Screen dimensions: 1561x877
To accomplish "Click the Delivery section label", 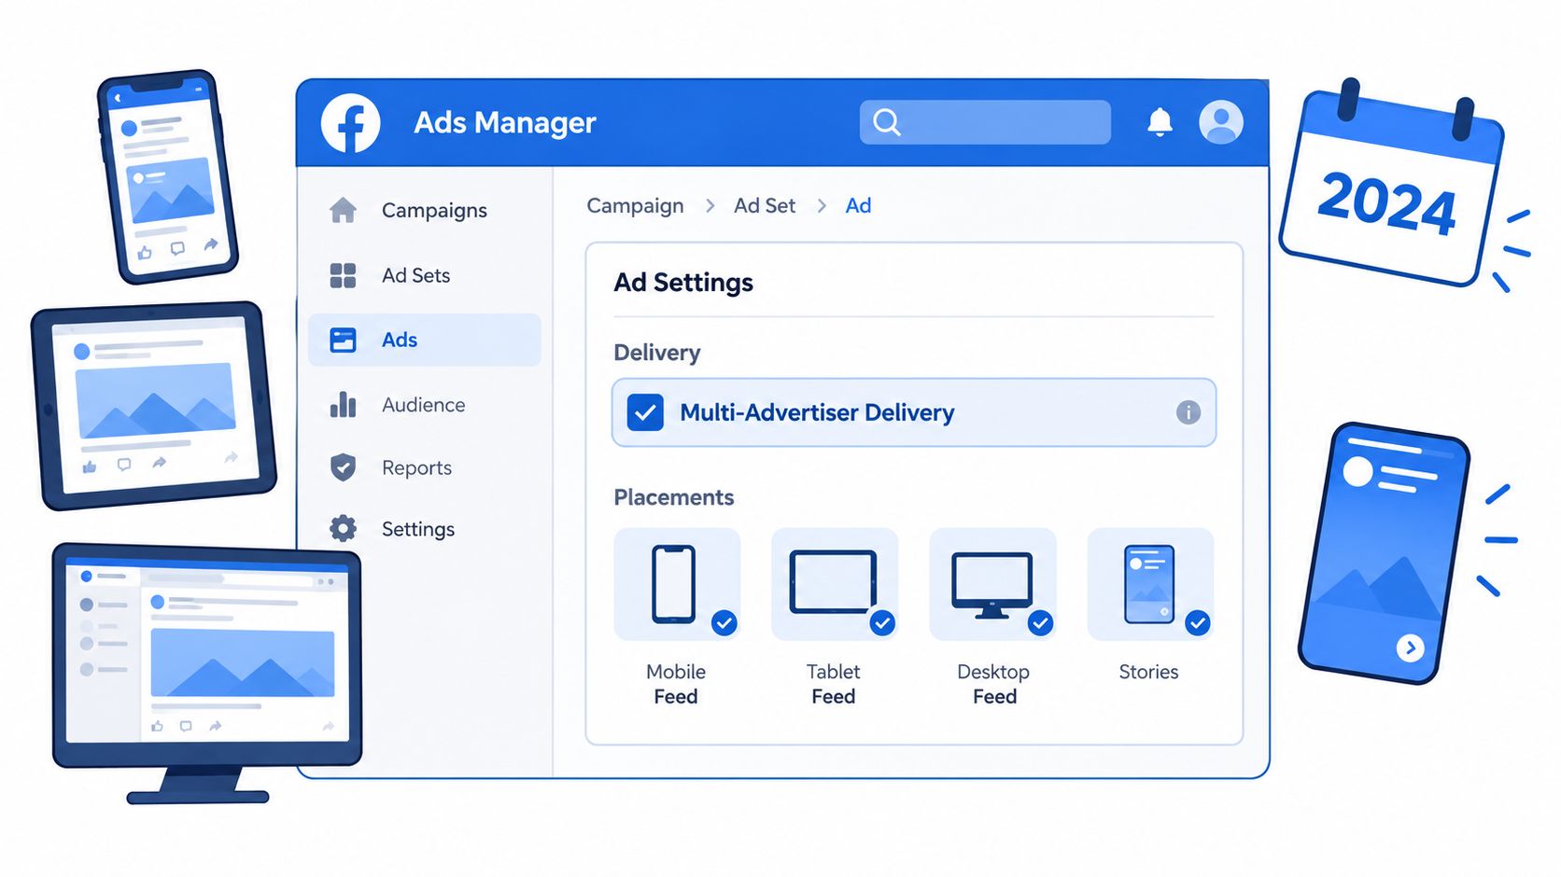I will click(x=657, y=353).
